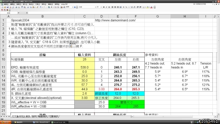Image resolution: width=220 pixels, height=124 pixels.
Task: Click the Sort Ascending icon
Action: point(55,7)
